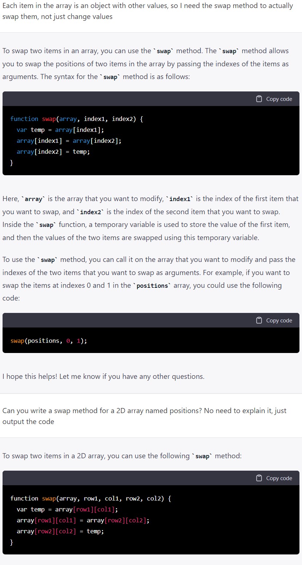Click the 'array[row2][col2] = temp;' code line
Screen dimensions: 302x565
coord(60,531)
